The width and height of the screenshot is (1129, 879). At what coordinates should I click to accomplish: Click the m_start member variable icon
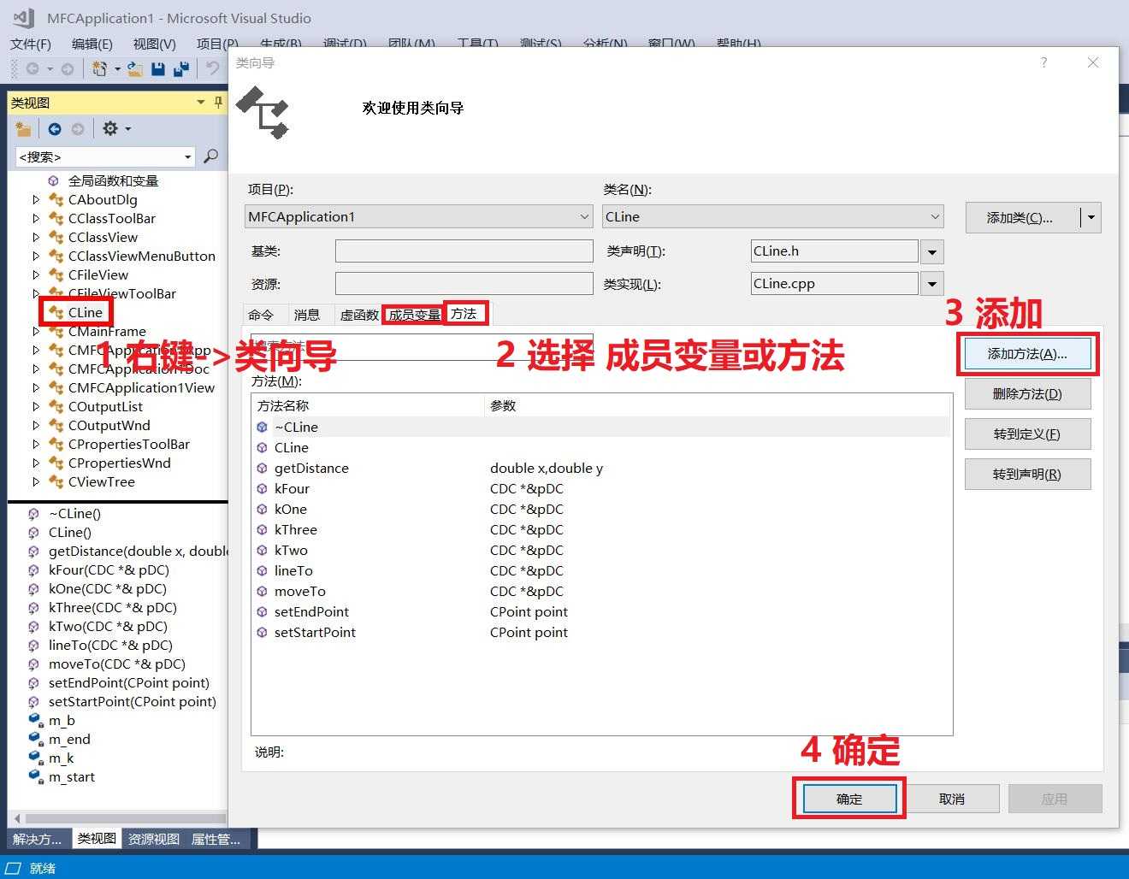click(35, 776)
